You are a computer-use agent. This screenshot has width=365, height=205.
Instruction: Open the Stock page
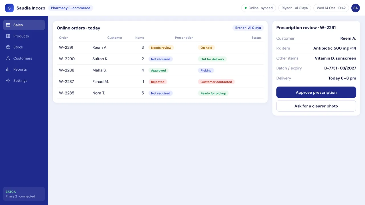(x=24, y=47)
